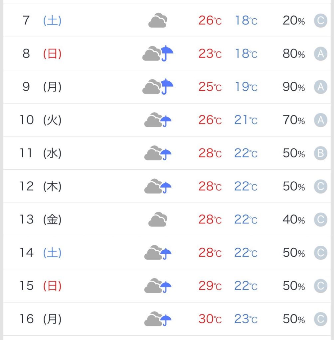The image size is (334, 340).
Task: Select the weather icon for day 10 (火)
Action: (158, 120)
